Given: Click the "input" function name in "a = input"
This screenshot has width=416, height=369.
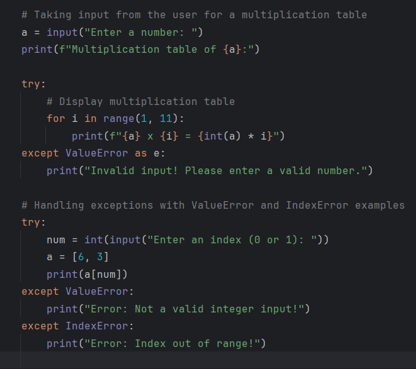Looking at the screenshot, I should (62, 33).
